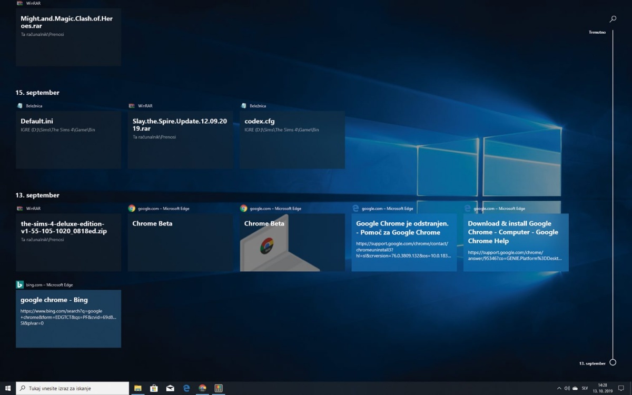Click the WinRAR label above the Sims zip card

(x=33, y=209)
